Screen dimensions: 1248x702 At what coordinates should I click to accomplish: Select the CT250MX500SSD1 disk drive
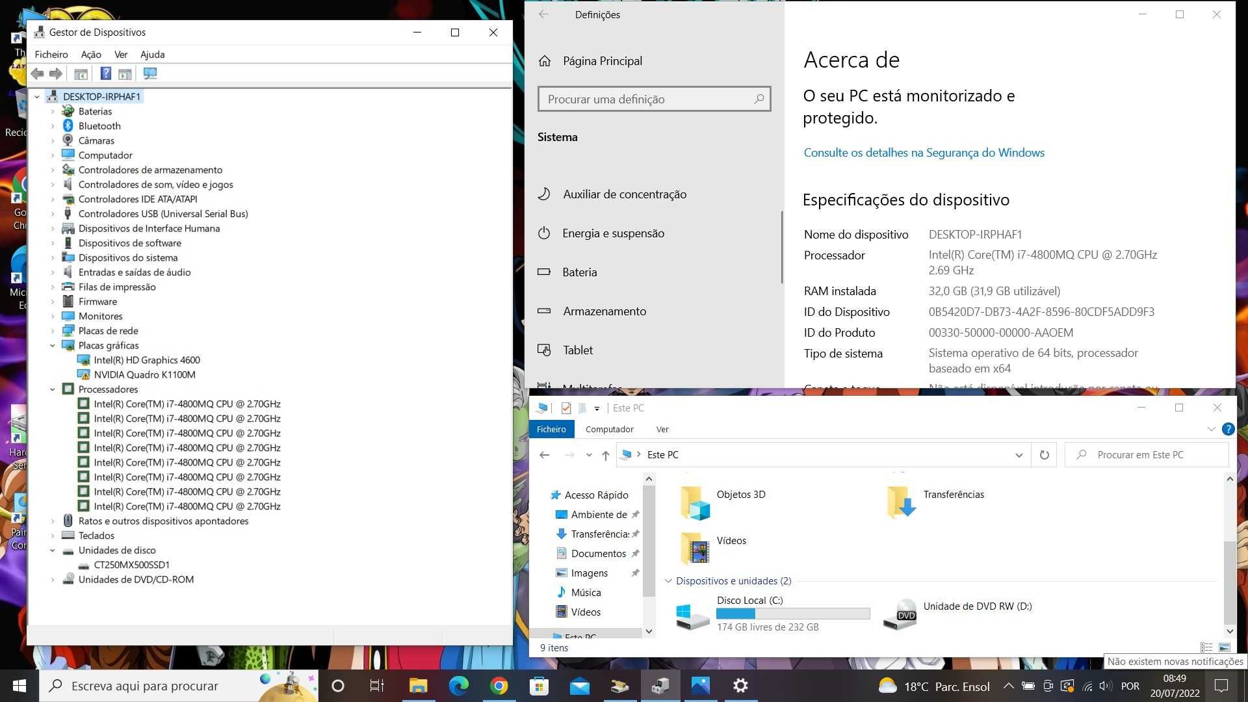tap(131, 565)
